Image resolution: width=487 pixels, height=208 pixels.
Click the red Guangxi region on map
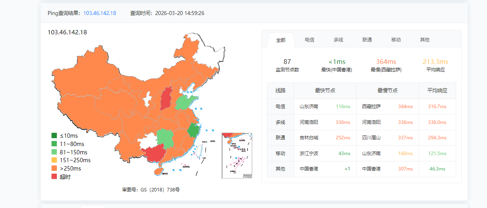(155, 153)
